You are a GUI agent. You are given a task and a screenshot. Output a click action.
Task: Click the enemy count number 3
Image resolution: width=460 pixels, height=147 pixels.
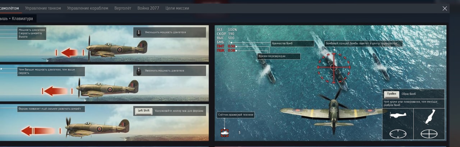pos(239,133)
